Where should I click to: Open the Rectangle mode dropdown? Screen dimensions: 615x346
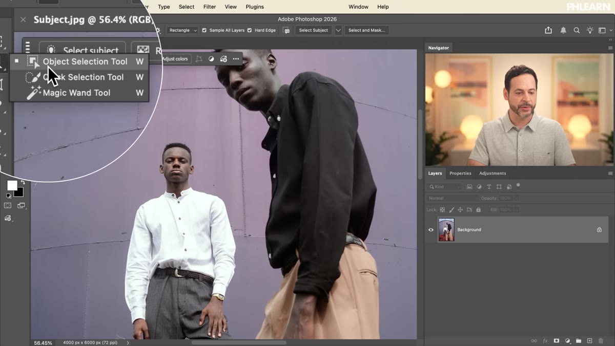[x=182, y=30]
